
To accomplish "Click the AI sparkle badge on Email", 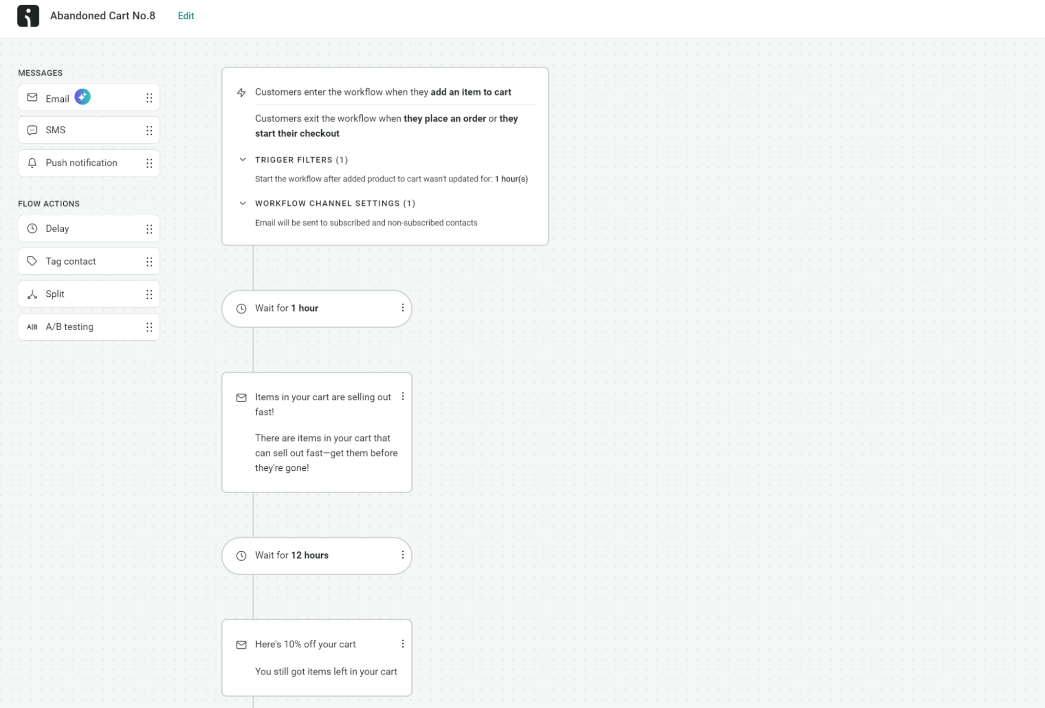I will (83, 97).
